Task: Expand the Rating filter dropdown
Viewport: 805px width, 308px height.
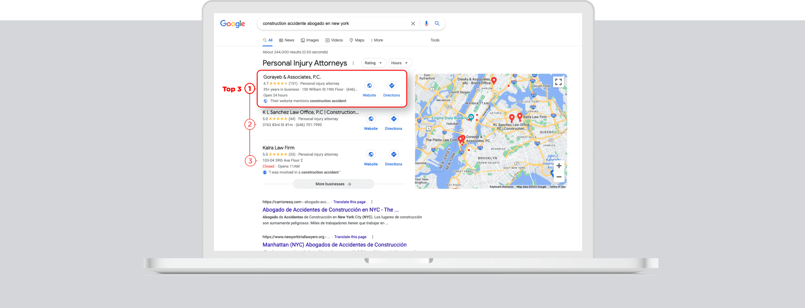Action: [374, 63]
